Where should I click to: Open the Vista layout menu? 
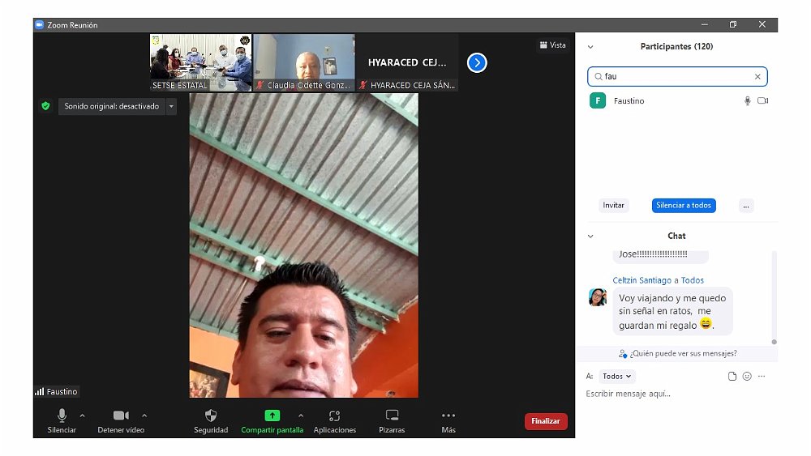point(553,45)
